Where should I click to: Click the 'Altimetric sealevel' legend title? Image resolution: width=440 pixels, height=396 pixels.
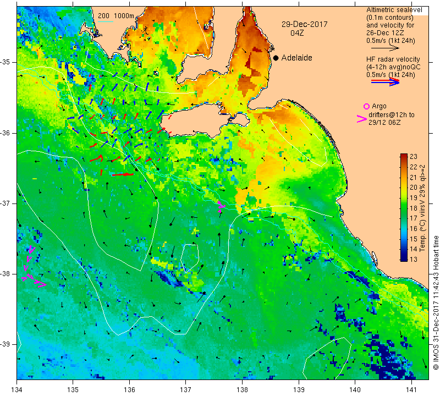[x=394, y=10]
